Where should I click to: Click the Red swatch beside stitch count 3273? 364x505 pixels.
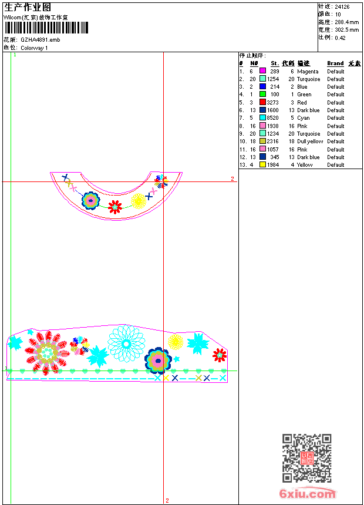[x=262, y=102]
